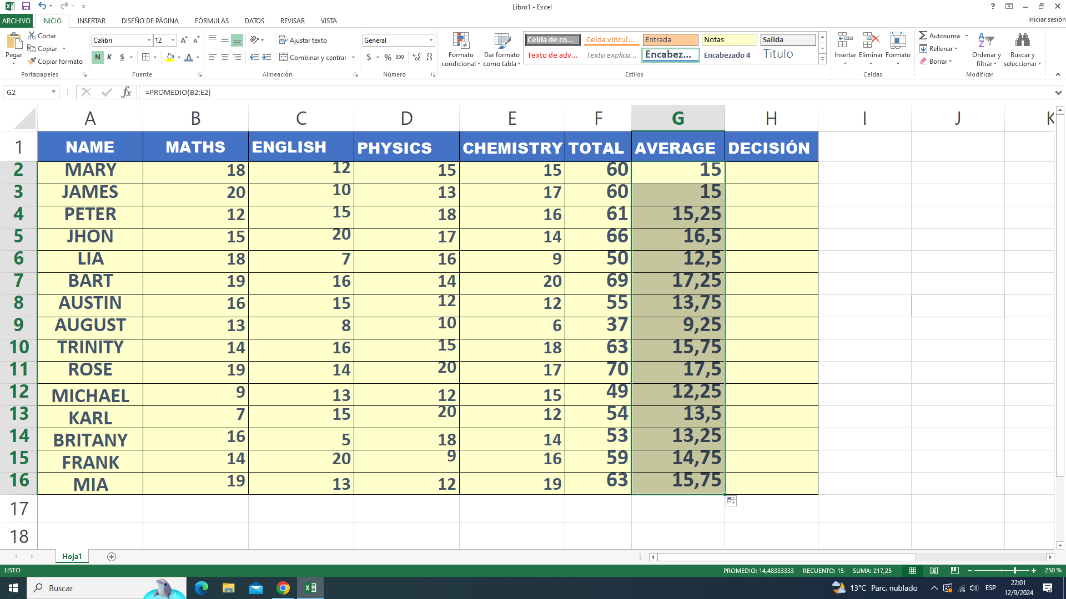Click the fill color bucket icon
Viewport: 1066px width, 599px height.
(x=170, y=57)
